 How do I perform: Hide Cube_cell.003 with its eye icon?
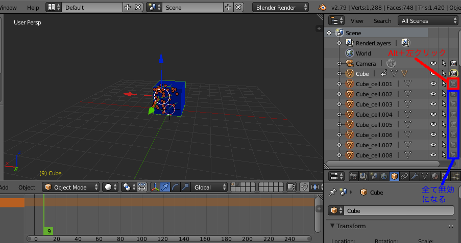click(x=433, y=104)
